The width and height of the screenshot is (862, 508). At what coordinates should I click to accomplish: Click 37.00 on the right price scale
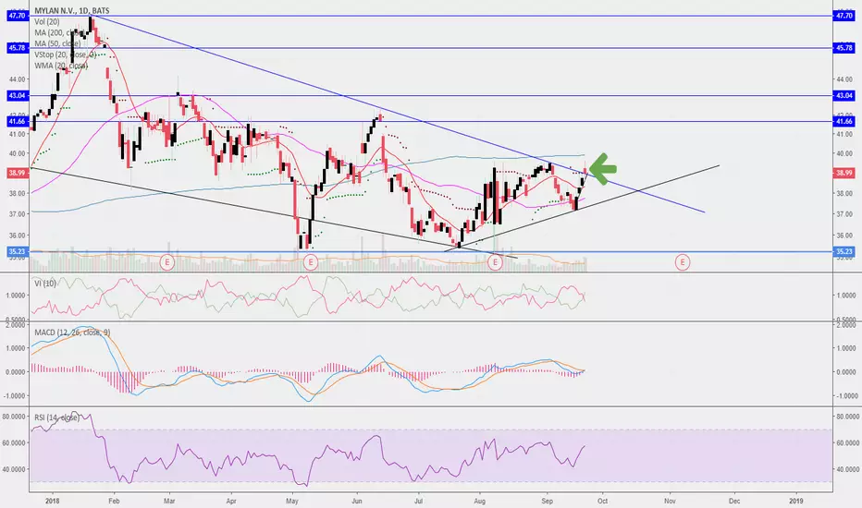[845, 214]
